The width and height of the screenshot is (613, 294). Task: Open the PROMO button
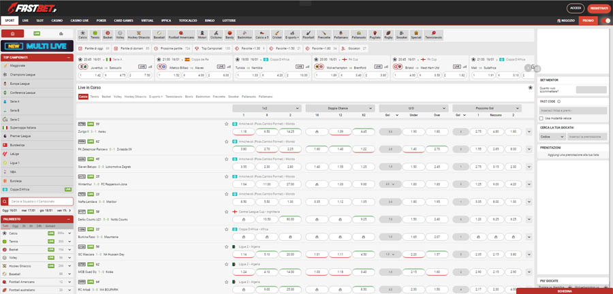coord(588,20)
